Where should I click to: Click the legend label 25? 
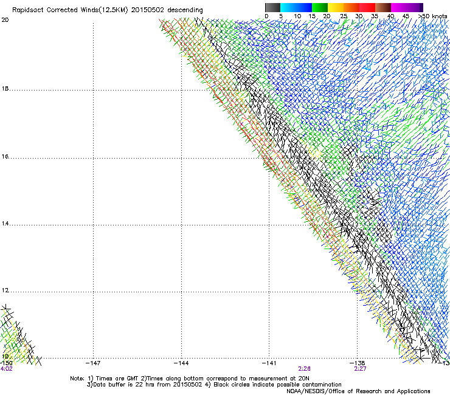click(x=344, y=16)
